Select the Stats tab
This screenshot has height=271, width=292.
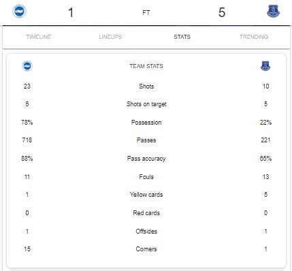182,37
